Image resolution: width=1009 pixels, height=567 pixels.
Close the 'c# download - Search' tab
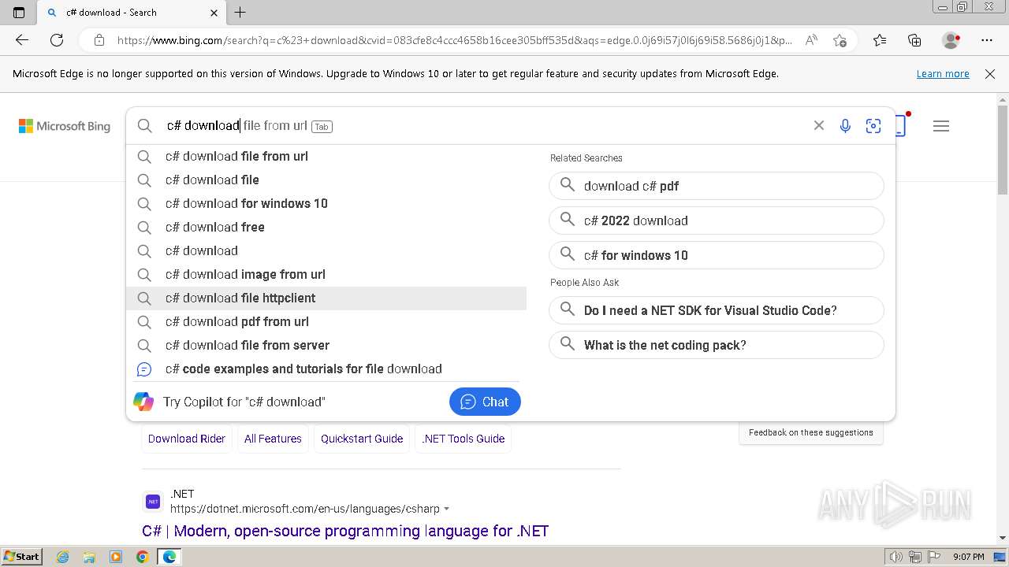tap(214, 13)
